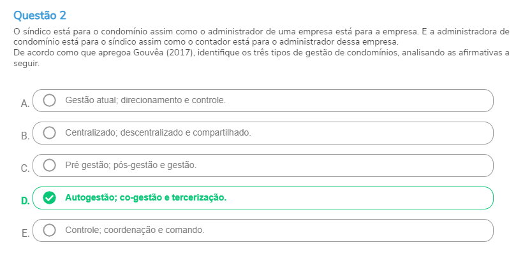Click the green letter label D.
The width and height of the screenshot is (523, 254).
pos(25,201)
